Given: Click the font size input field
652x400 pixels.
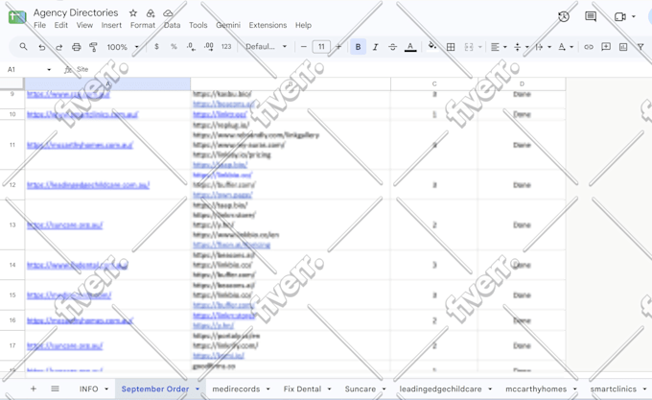Looking at the screenshot, I should click(321, 47).
